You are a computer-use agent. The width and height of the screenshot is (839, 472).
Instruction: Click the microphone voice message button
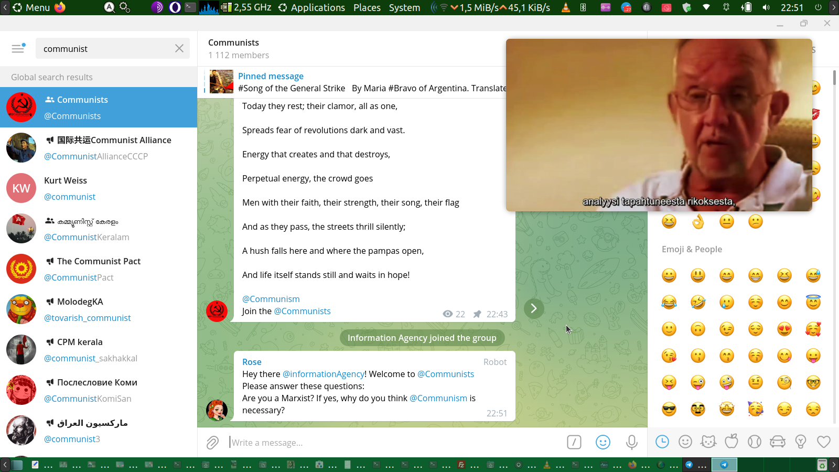point(632,443)
